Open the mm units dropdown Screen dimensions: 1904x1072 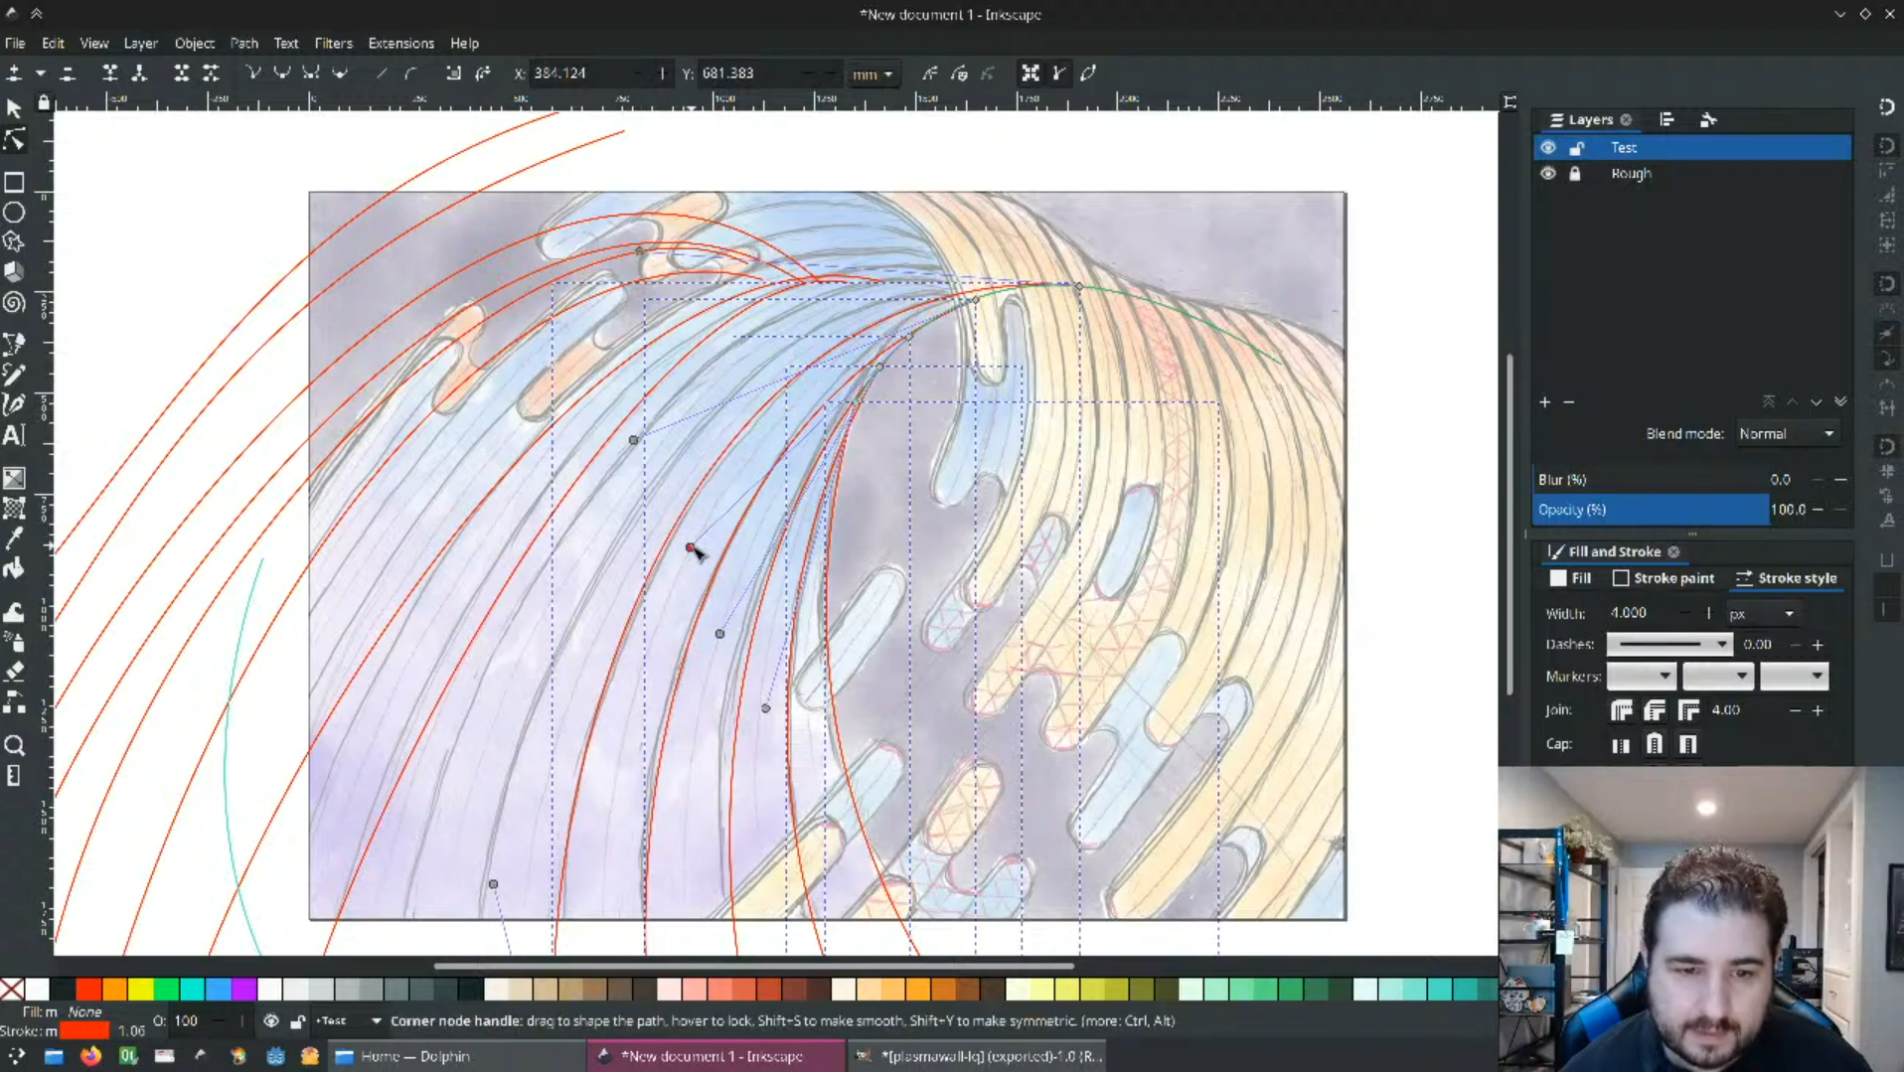click(x=872, y=74)
